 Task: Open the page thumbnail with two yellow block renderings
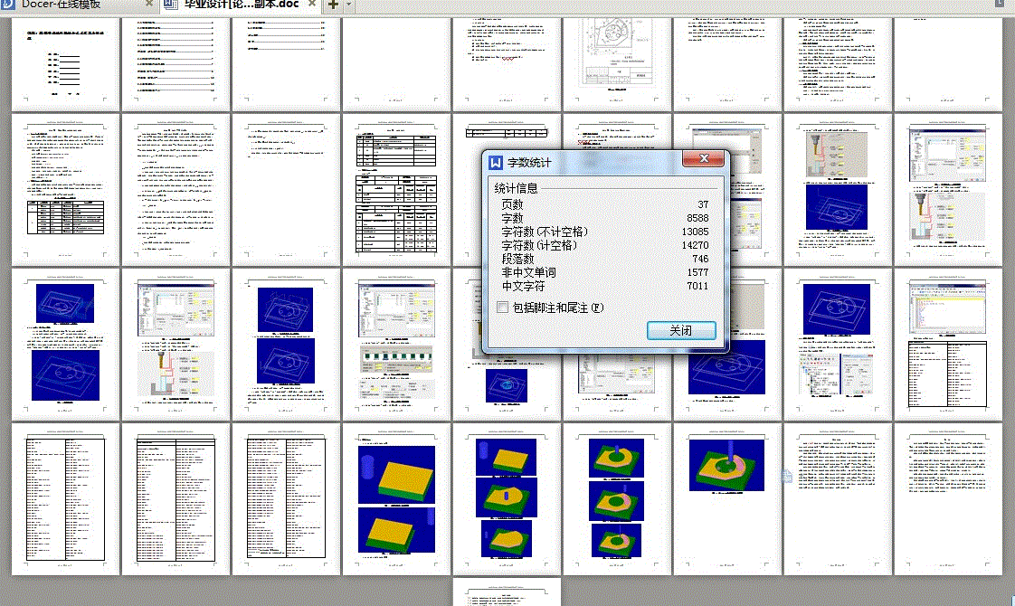[x=396, y=499]
